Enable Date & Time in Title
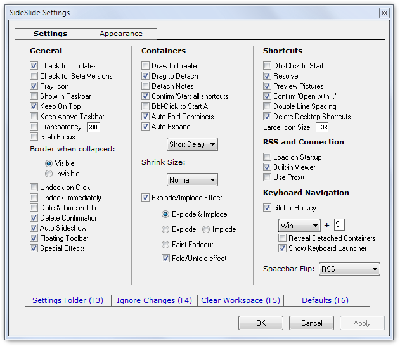Viewport: 400px width, 346px height. 34,208
